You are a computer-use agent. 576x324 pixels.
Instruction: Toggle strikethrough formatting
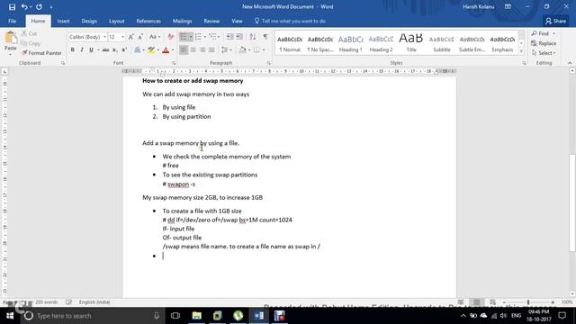click(106, 50)
